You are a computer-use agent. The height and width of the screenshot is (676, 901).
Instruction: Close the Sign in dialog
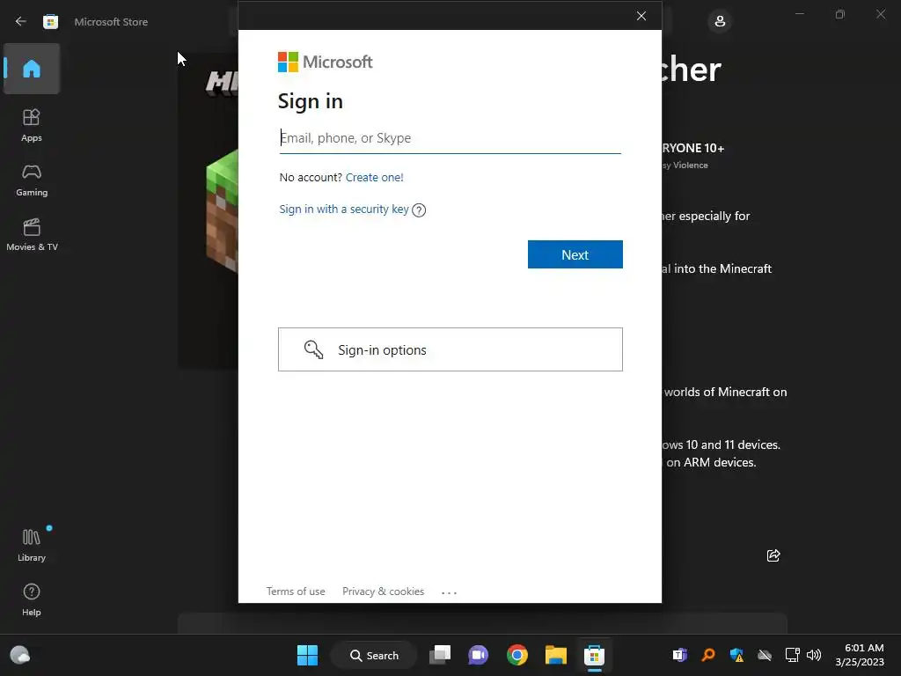point(641,16)
